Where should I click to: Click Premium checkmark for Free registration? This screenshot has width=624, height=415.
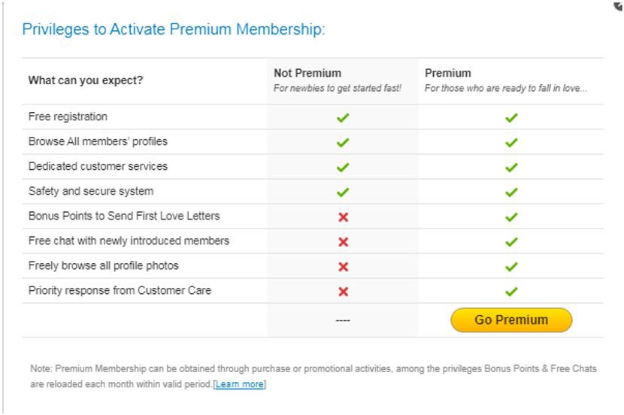pyautogui.click(x=511, y=117)
